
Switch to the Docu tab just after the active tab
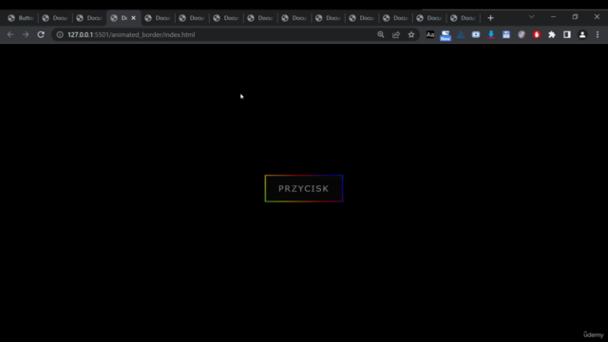[x=158, y=18]
